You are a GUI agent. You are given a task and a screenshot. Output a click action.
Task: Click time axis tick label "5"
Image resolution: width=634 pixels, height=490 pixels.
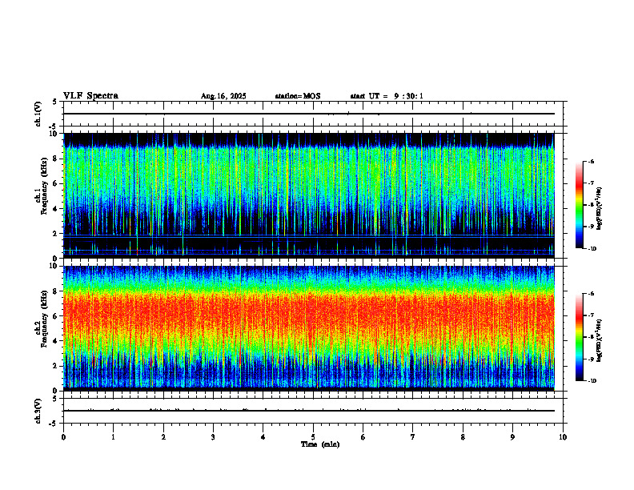pos(313,437)
